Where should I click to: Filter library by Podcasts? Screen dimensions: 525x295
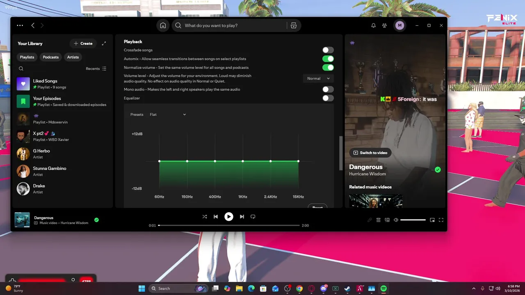pos(51,57)
